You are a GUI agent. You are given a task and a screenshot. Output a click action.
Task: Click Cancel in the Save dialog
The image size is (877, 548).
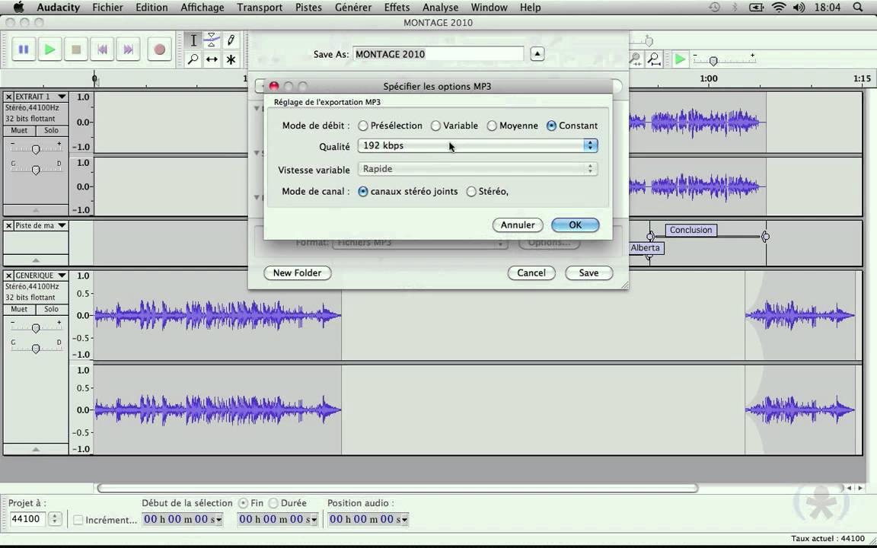[x=531, y=273]
